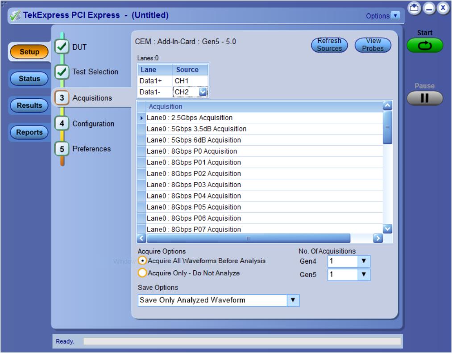This screenshot has width=452, height=353.
Task: Select Lane0 : 8Gbps P07 Acquisition row
Action: (264, 229)
